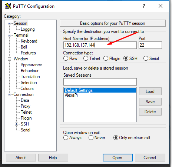172x167 pixels.
Task: Select the Colours category
Action: [x=27, y=88]
